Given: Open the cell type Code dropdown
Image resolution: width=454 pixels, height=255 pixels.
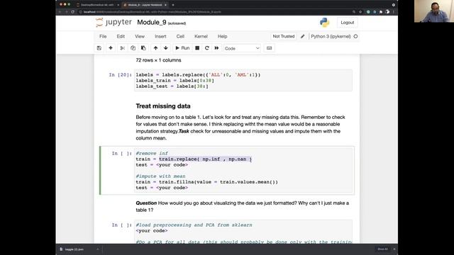Looking at the screenshot, I should click(x=242, y=48).
